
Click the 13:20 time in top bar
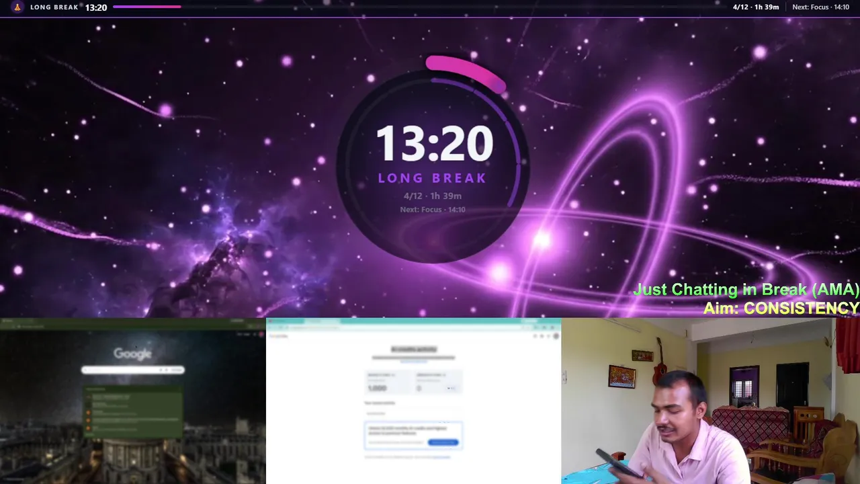click(x=96, y=7)
